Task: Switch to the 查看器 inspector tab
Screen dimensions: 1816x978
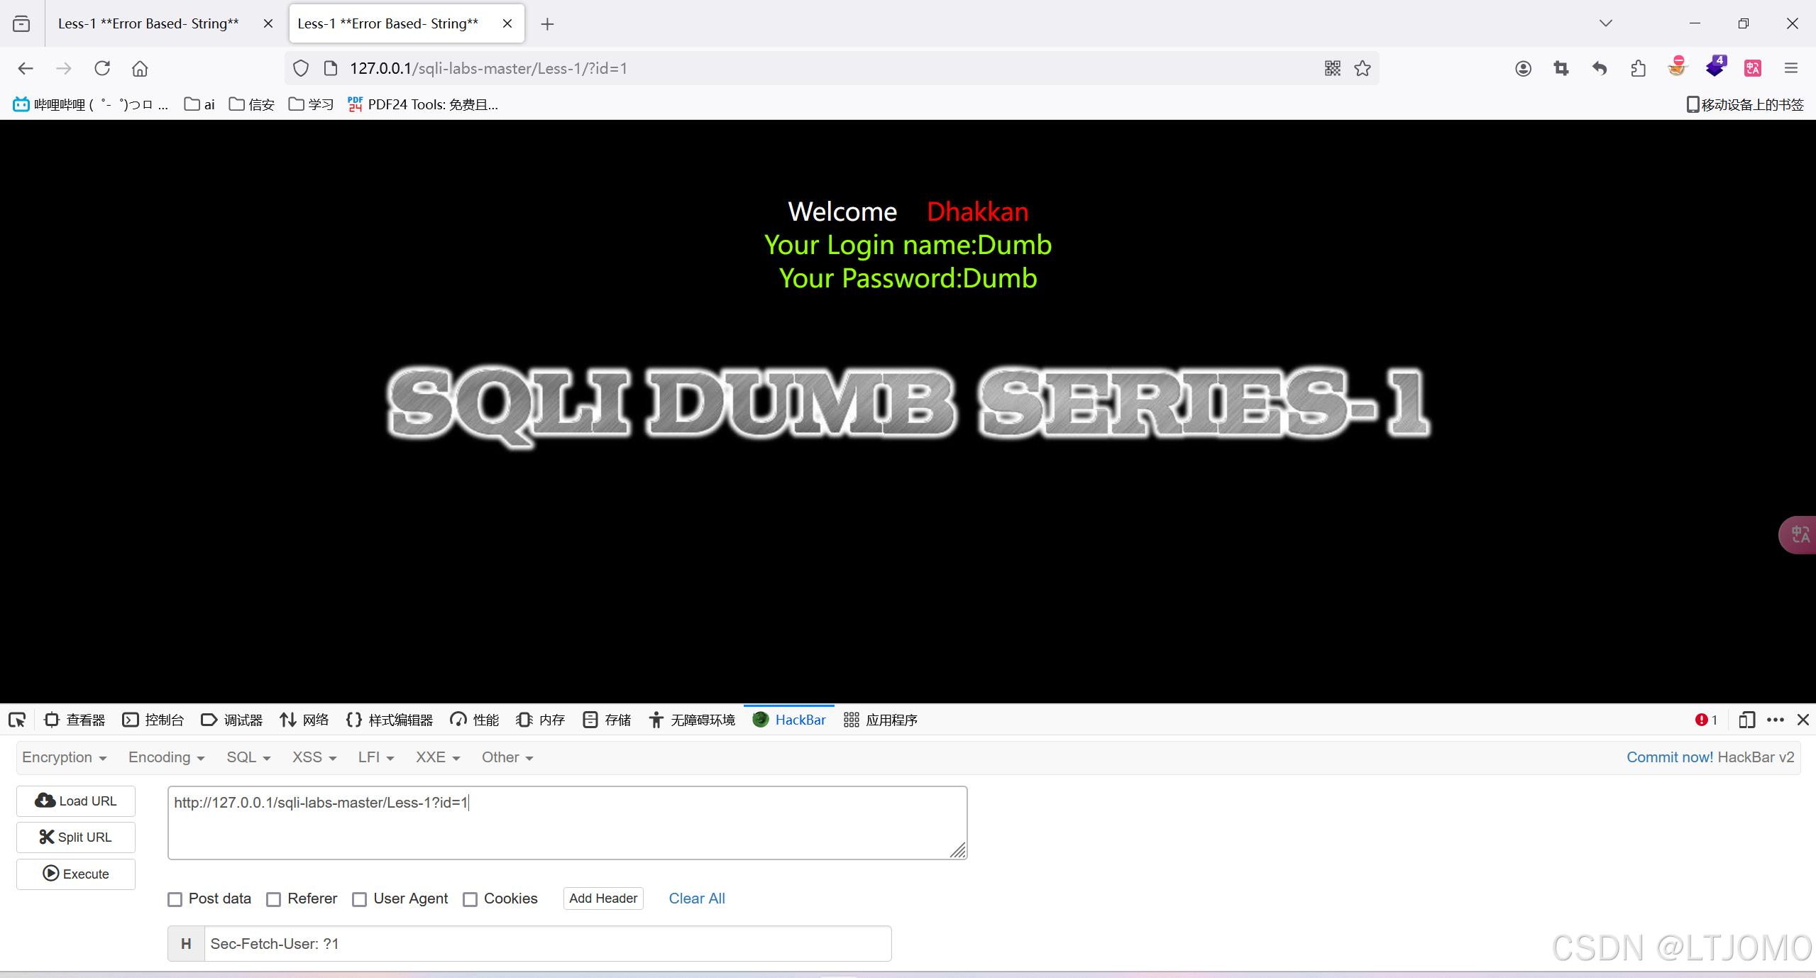Action: pyautogui.click(x=75, y=720)
